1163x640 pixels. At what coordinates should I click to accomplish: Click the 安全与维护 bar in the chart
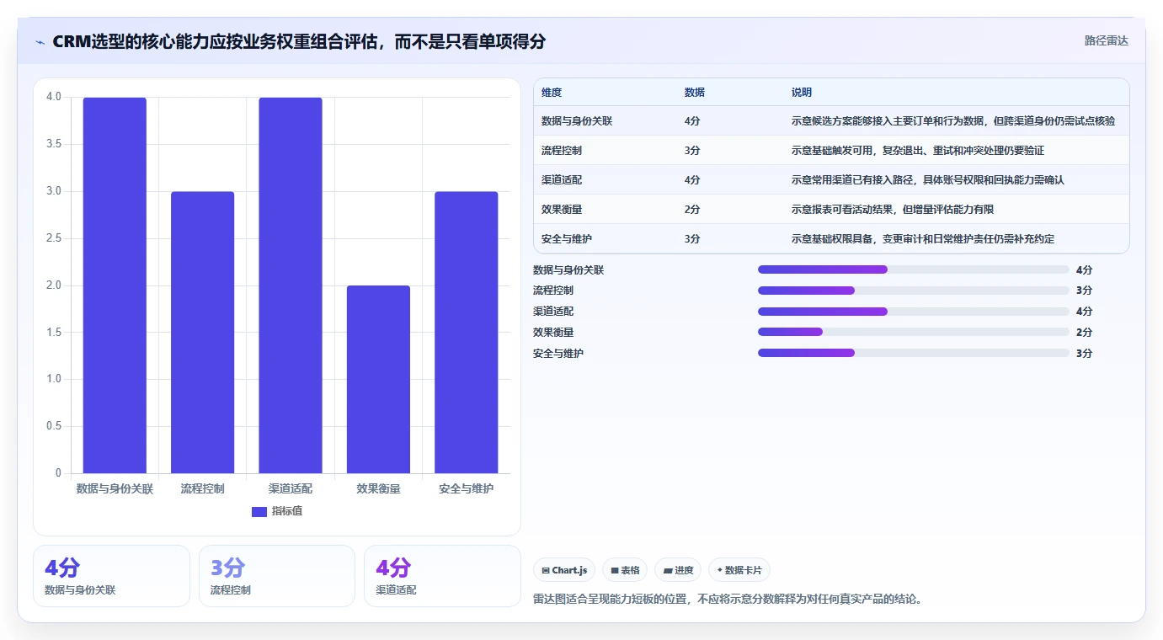coord(467,333)
